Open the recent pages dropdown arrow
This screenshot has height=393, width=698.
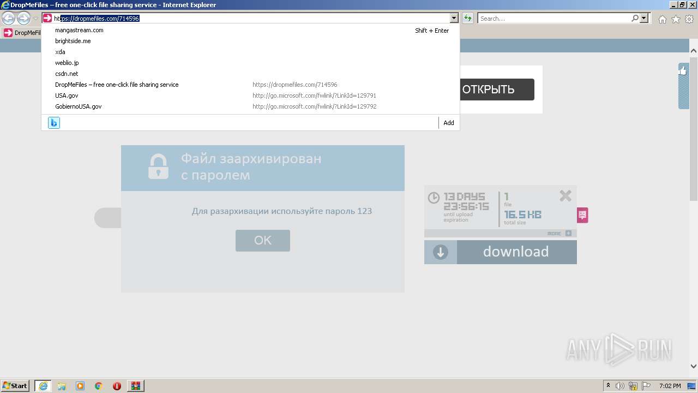tap(35, 19)
